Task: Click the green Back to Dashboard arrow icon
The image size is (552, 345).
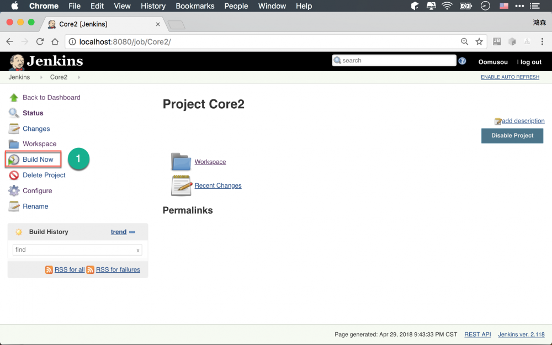Action: coord(13,97)
